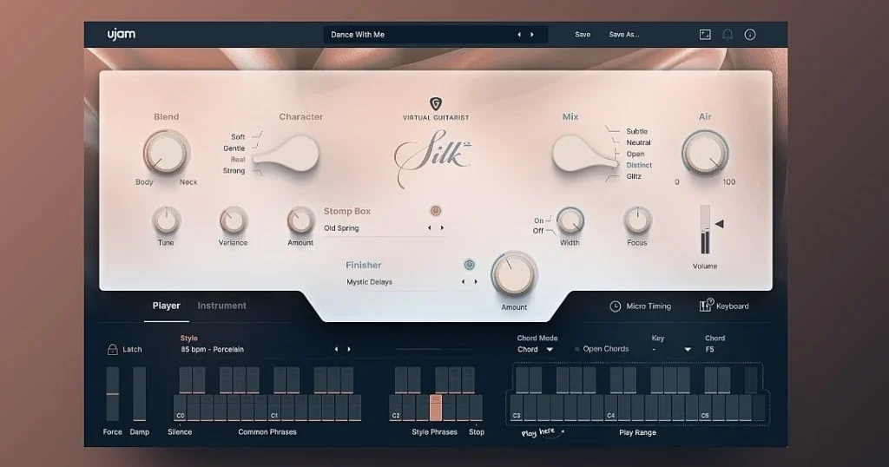Screen dimensions: 889x467
Task: Open the Chord Mode dropdown
Action: [x=535, y=349]
